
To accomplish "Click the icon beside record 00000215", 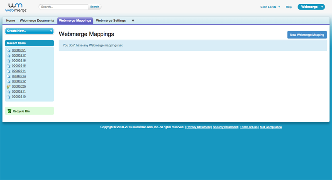I will coord(8,66).
